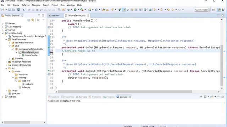Switch to the Problems tab
Screen dimensions: 227x127
(x=95, y=97)
